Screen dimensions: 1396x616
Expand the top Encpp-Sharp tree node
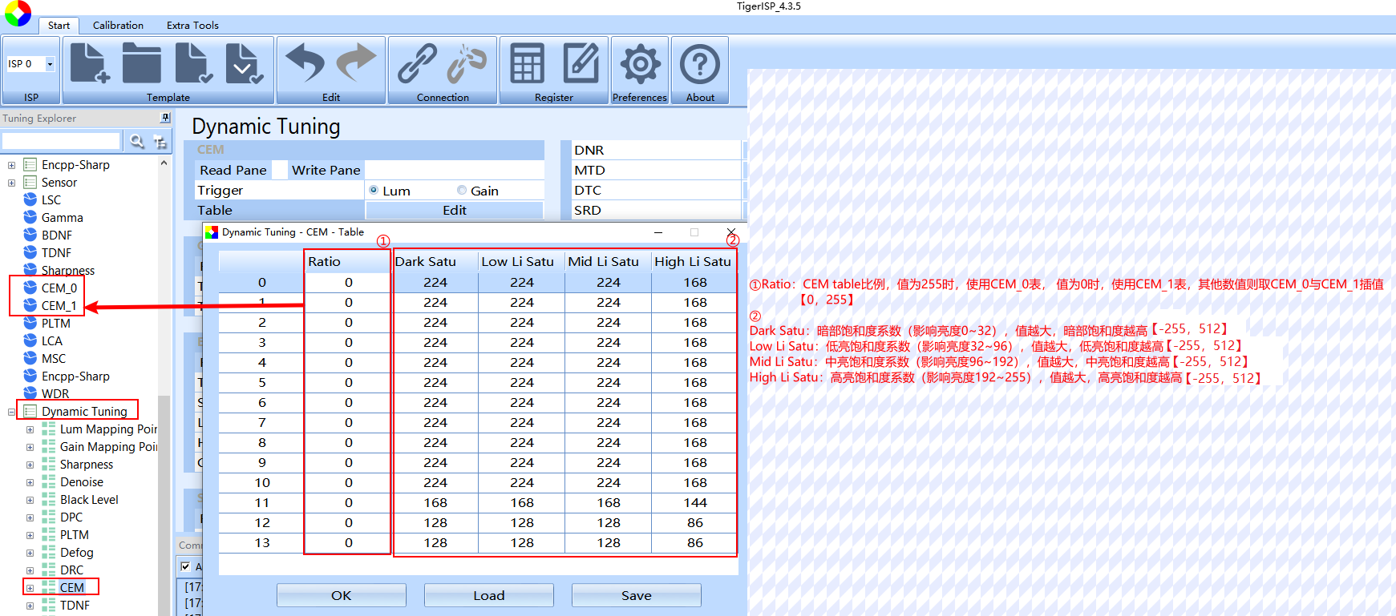[11, 165]
